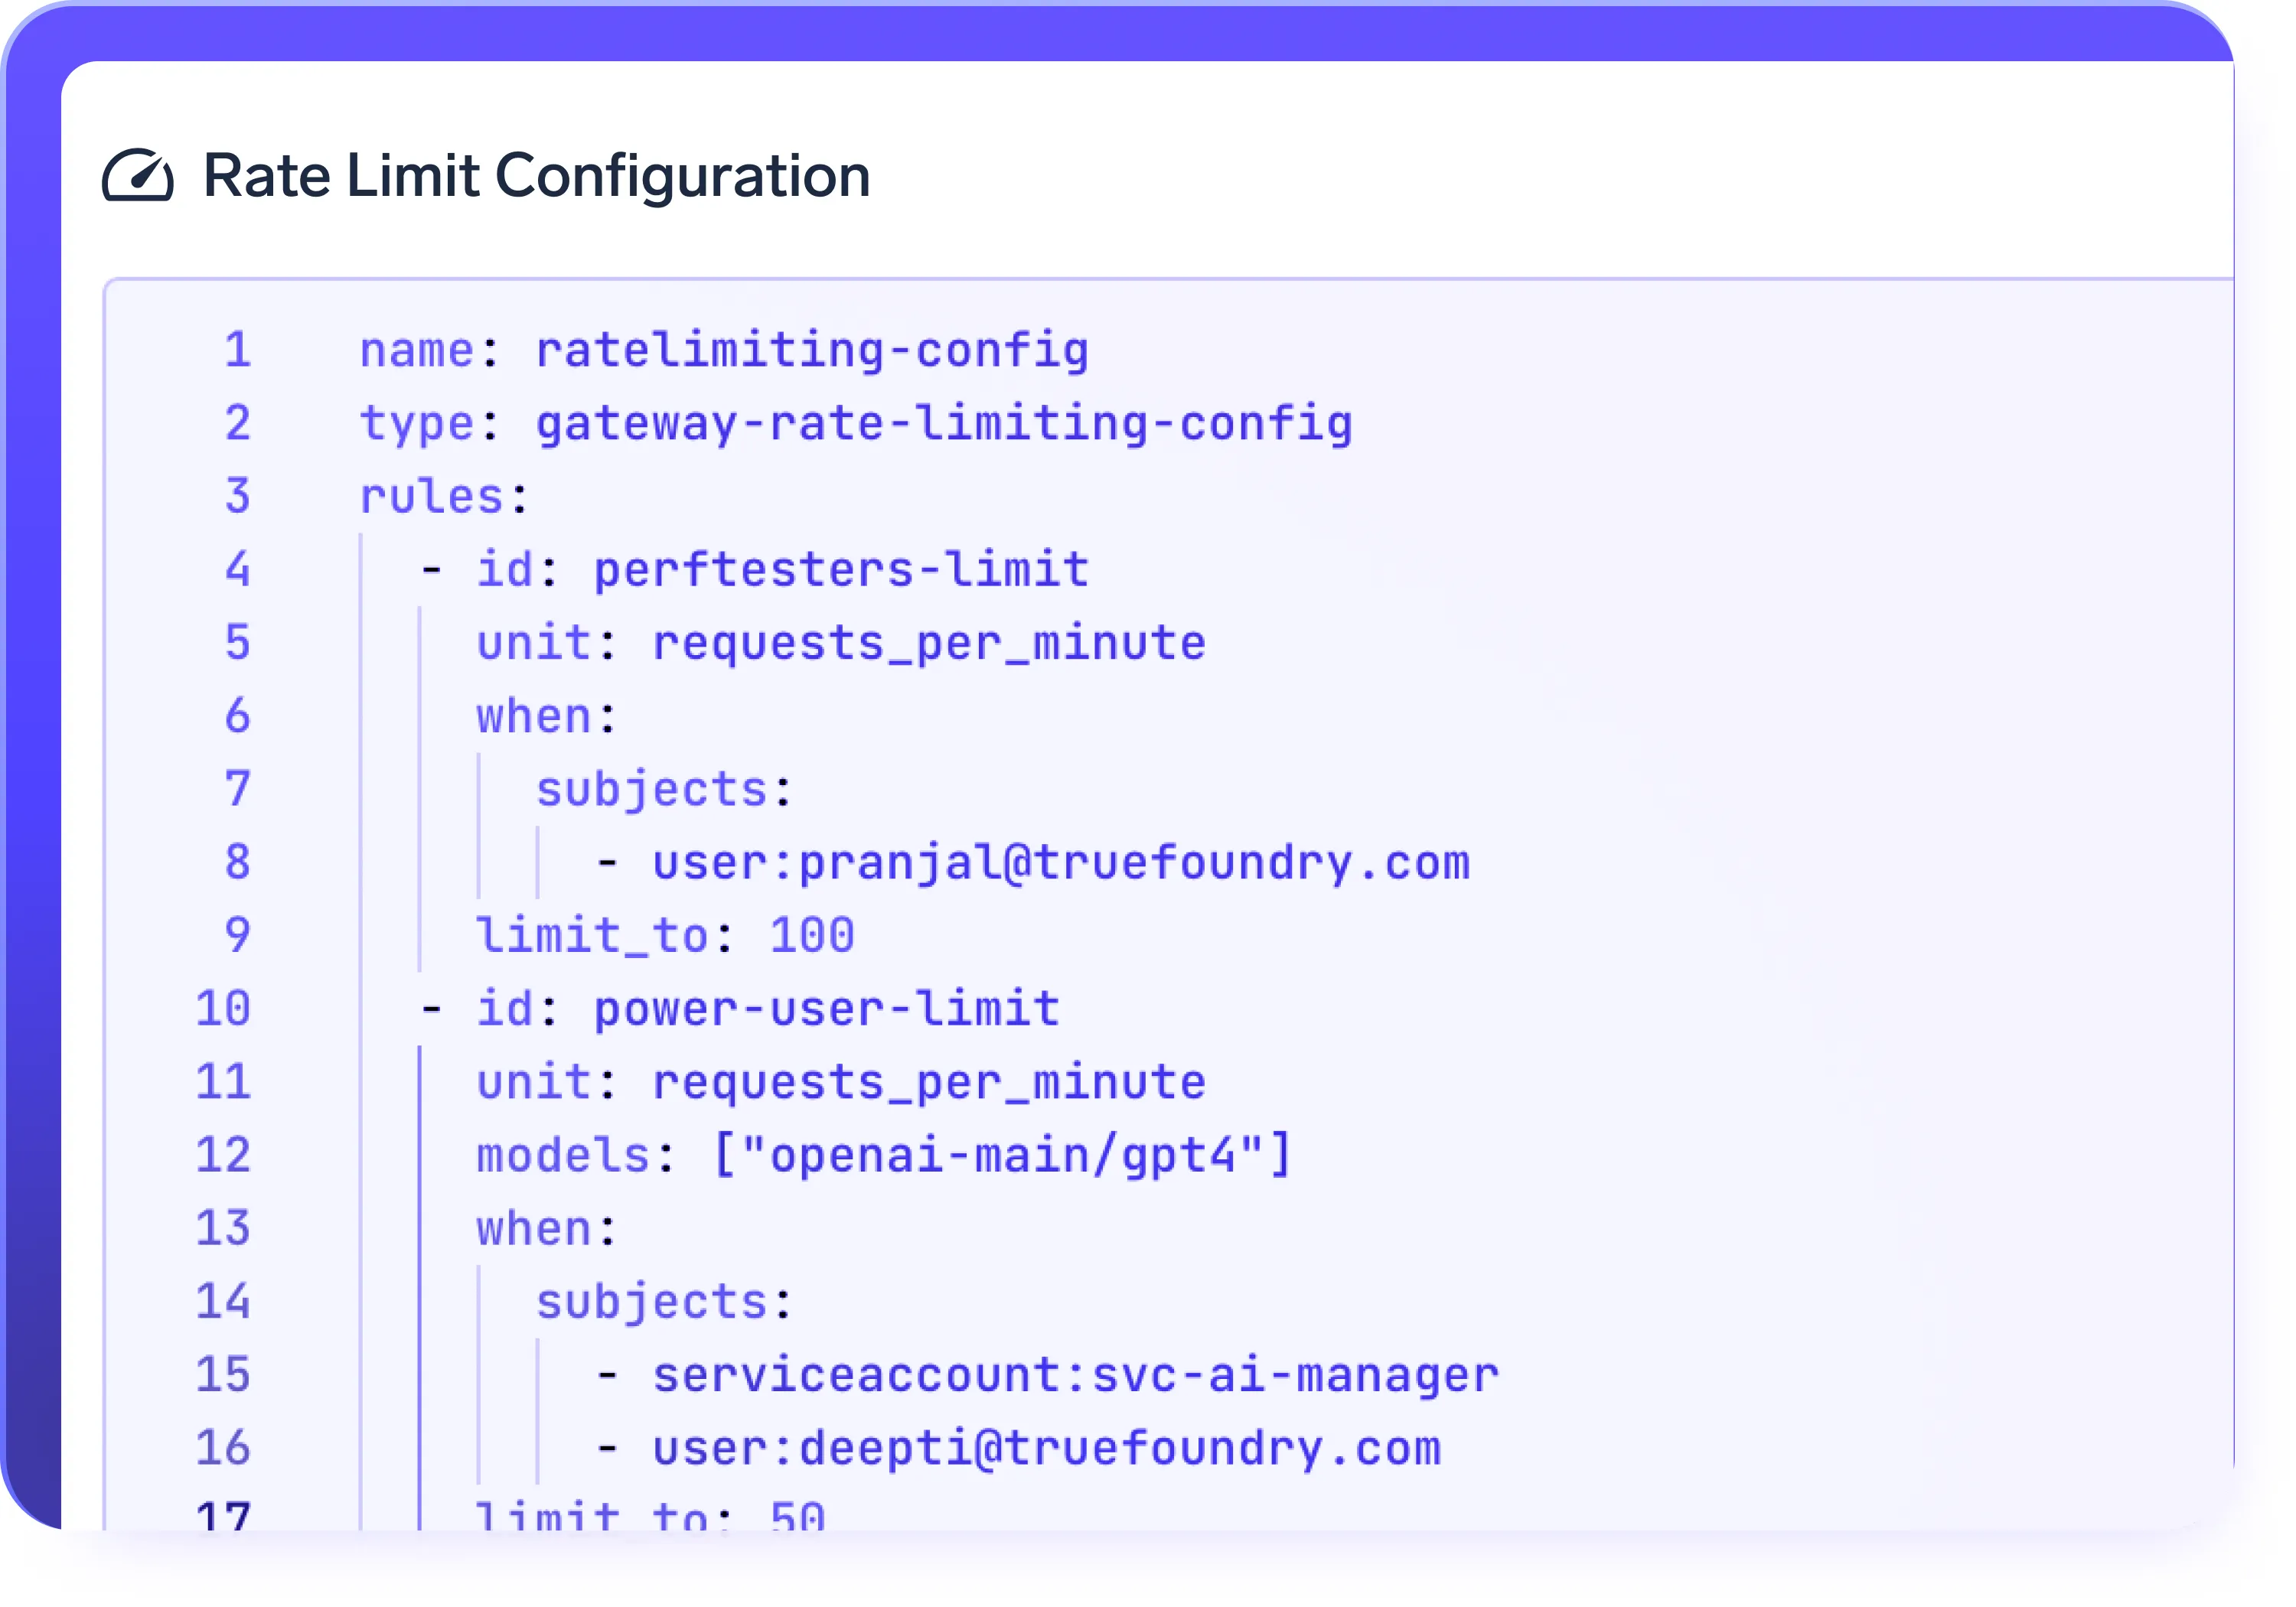Click the limit_to: 100 value
This screenshot has width=2296, height=1607.
[664, 934]
